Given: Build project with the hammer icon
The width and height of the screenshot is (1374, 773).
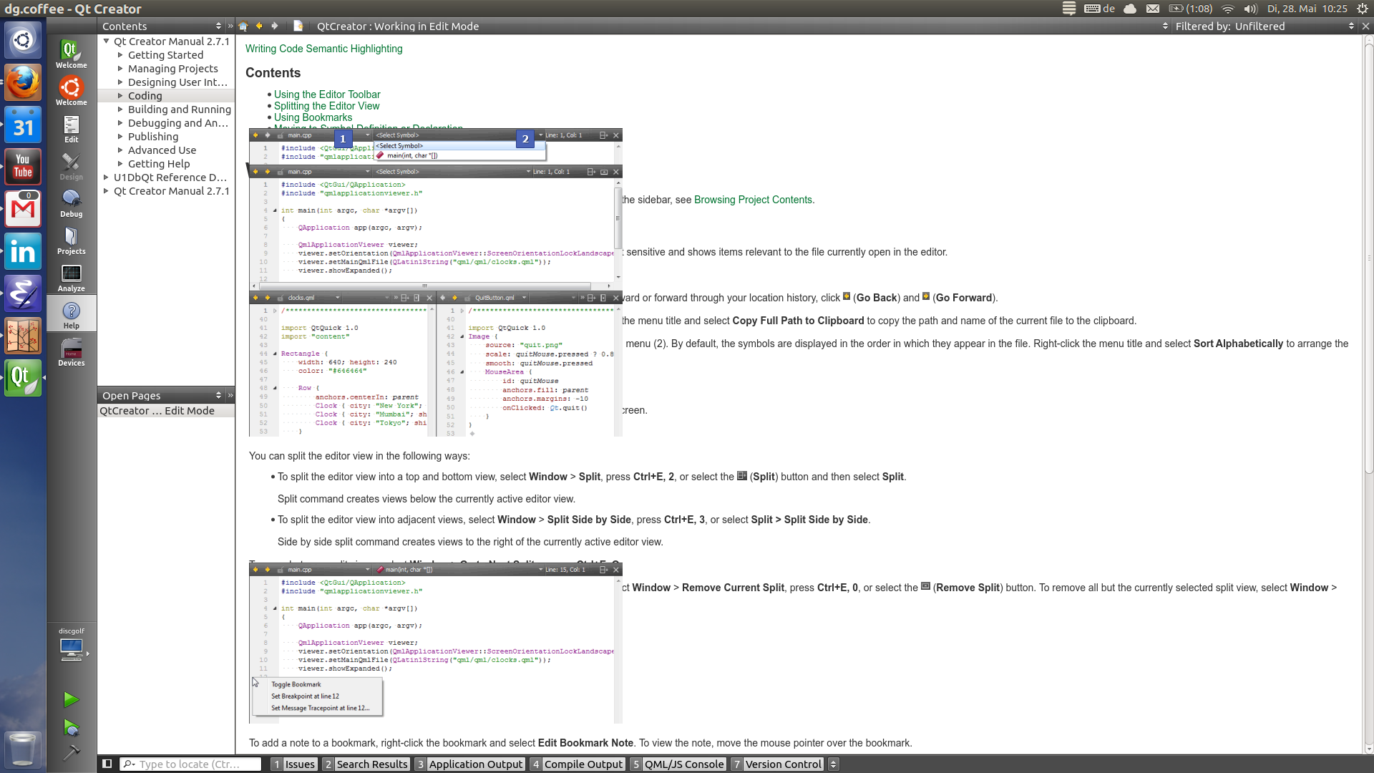Looking at the screenshot, I should point(71,752).
